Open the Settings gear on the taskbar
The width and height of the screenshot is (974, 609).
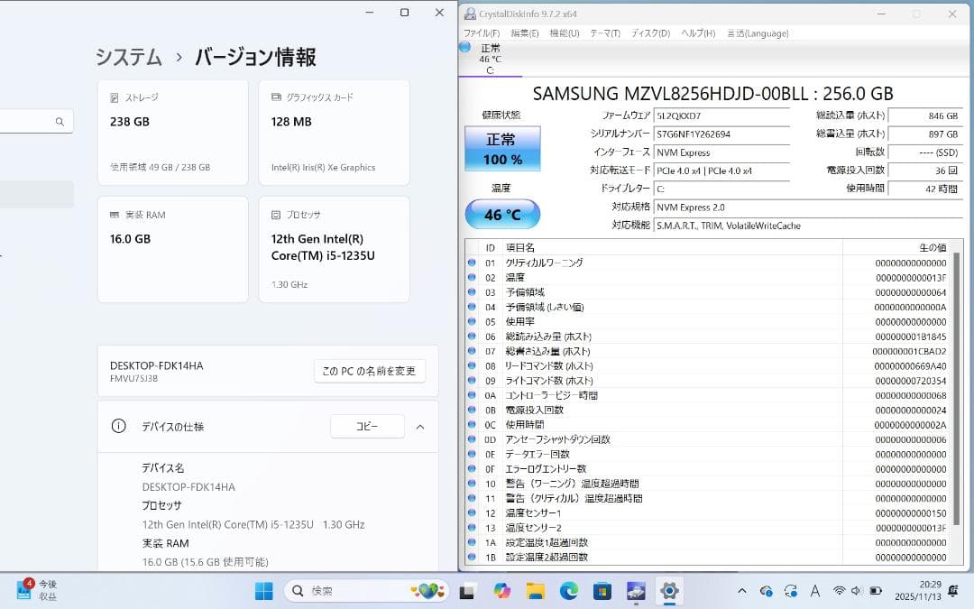(x=669, y=591)
